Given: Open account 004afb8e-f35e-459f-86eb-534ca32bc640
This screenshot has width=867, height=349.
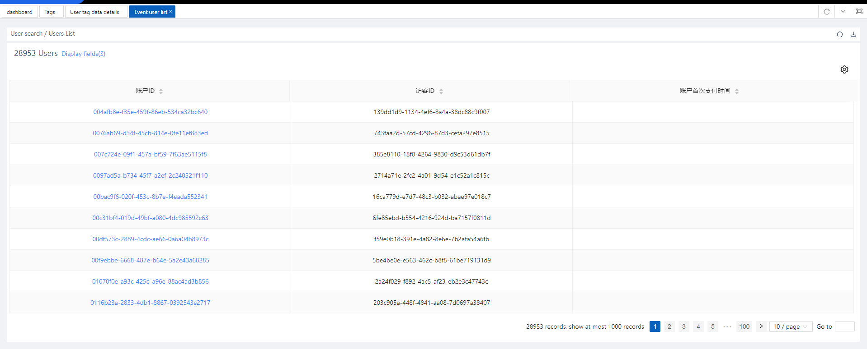Looking at the screenshot, I should tap(150, 112).
